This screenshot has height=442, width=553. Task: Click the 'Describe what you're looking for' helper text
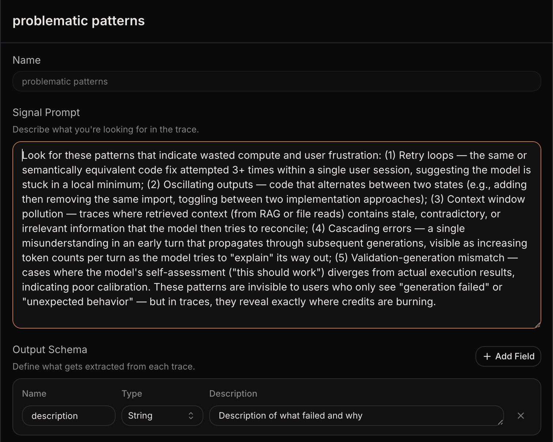106,130
